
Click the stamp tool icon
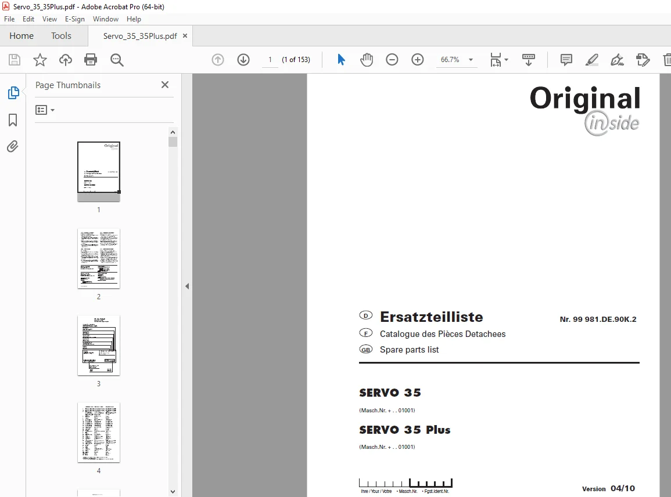pyautogui.click(x=643, y=60)
